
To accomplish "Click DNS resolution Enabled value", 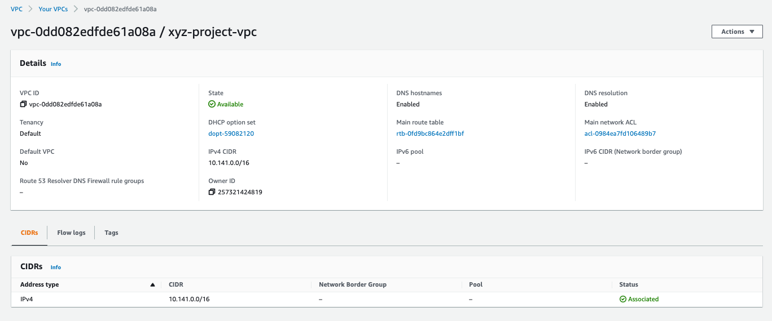I will (596, 104).
